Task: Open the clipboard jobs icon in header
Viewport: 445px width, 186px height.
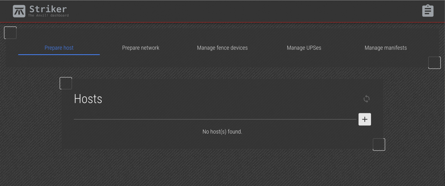Action: 427,11
